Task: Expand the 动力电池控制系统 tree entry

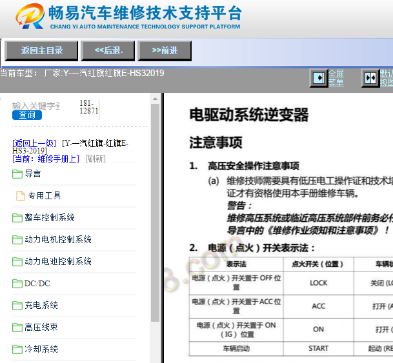Action: (x=58, y=261)
